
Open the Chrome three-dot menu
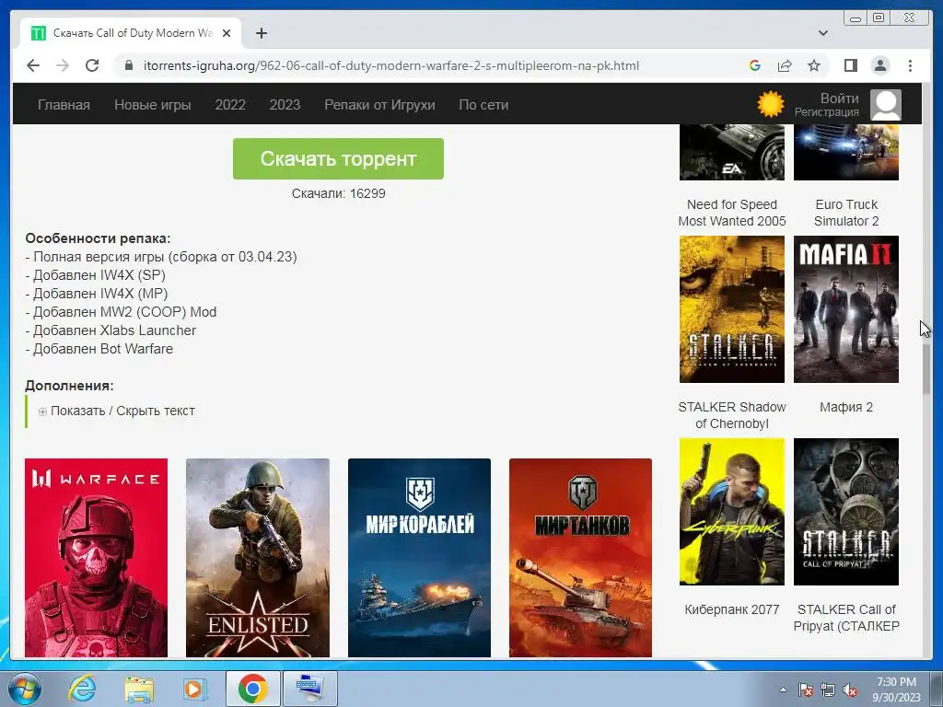click(x=910, y=65)
